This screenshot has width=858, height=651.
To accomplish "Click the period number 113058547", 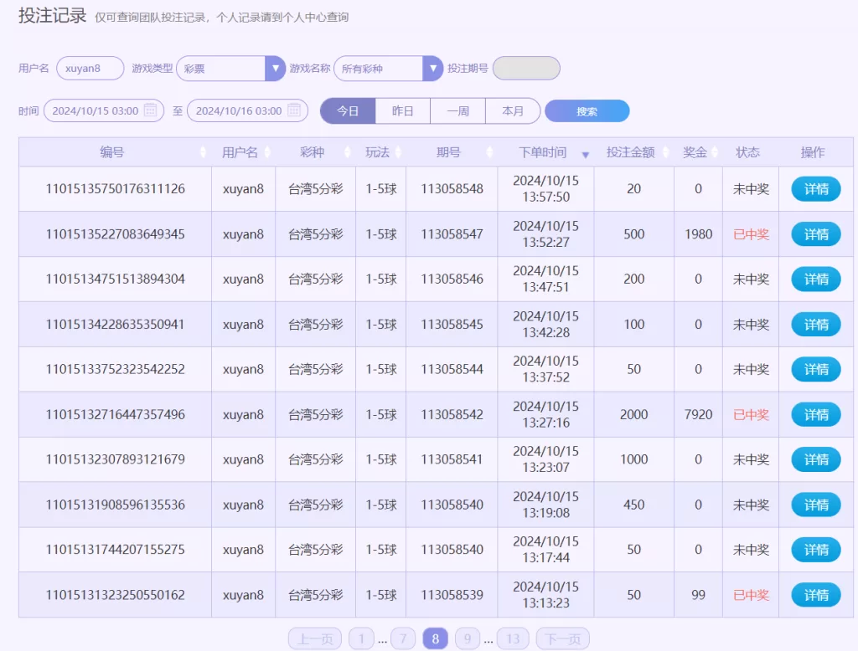I will coord(452,234).
